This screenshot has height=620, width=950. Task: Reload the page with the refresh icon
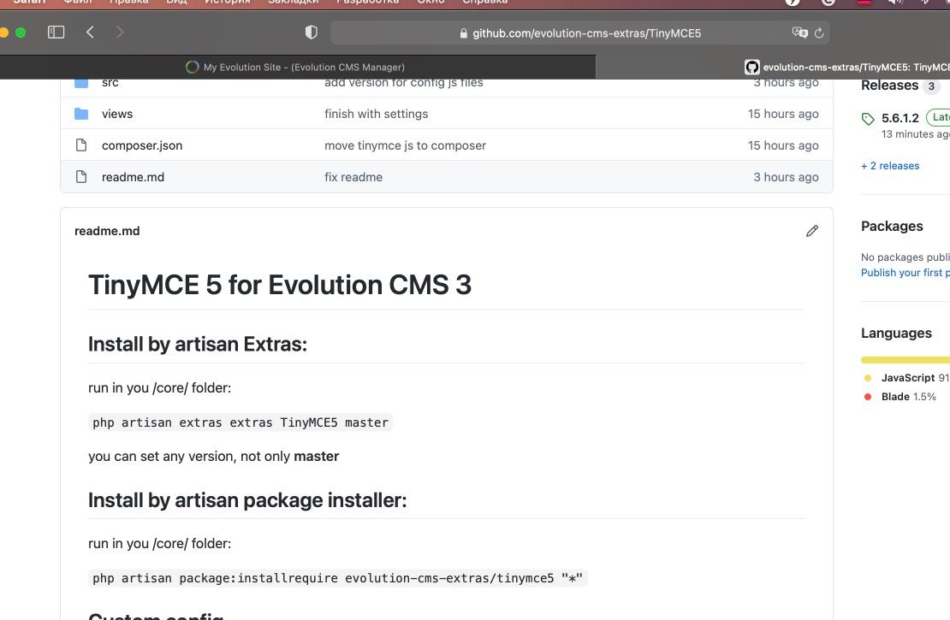pyautogui.click(x=819, y=33)
